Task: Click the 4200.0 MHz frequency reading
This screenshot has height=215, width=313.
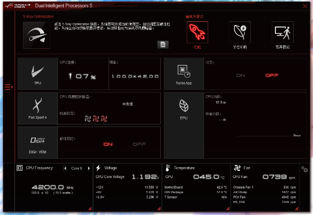Action: (x=53, y=187)
